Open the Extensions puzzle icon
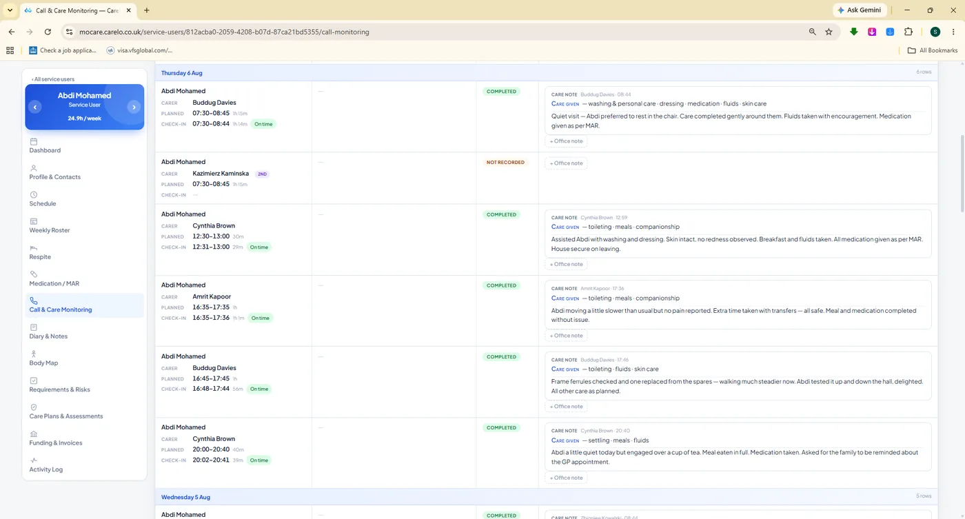Screen dimensions: 965x519 pos(908,32)
